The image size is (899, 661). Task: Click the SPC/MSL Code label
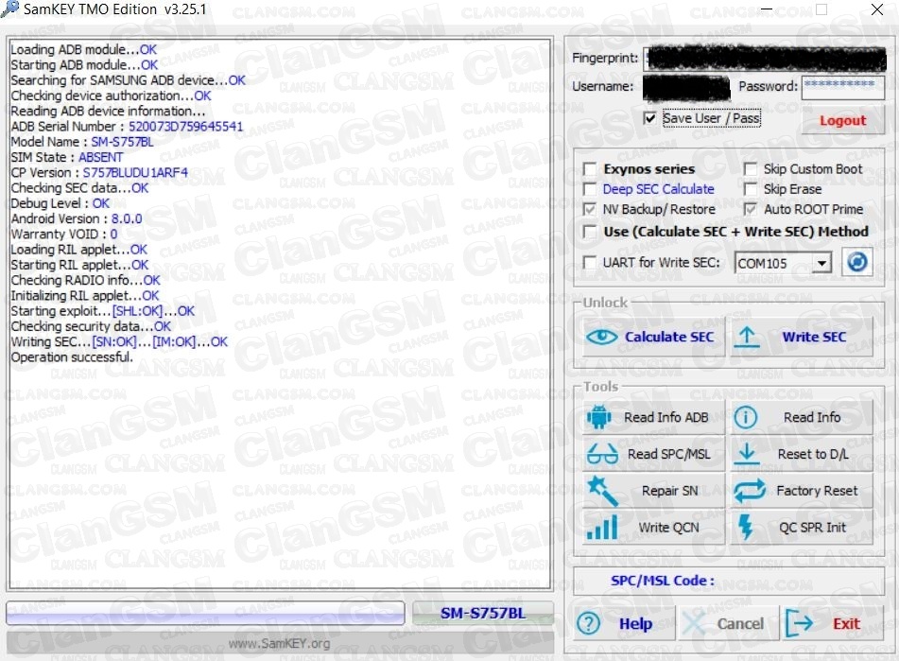(x=663, y=581)
